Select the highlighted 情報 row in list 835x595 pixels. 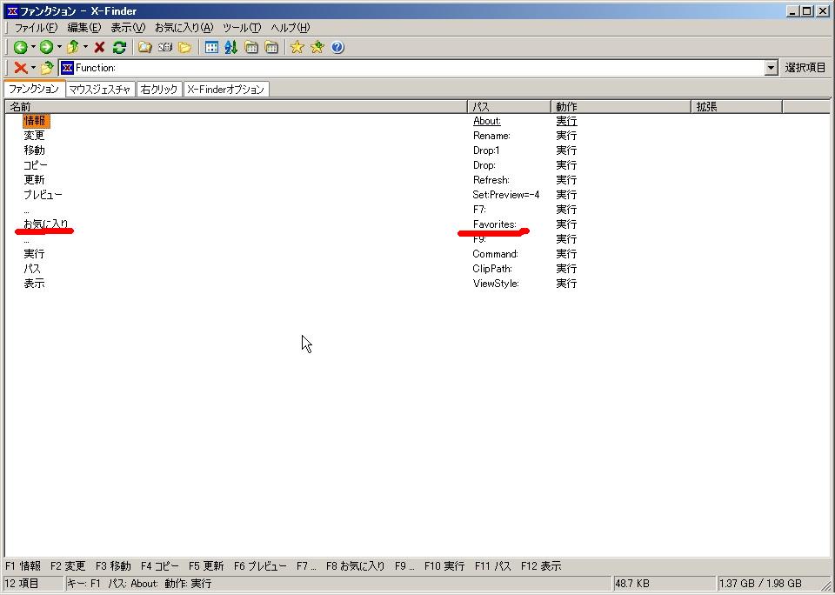click(35, 121)
